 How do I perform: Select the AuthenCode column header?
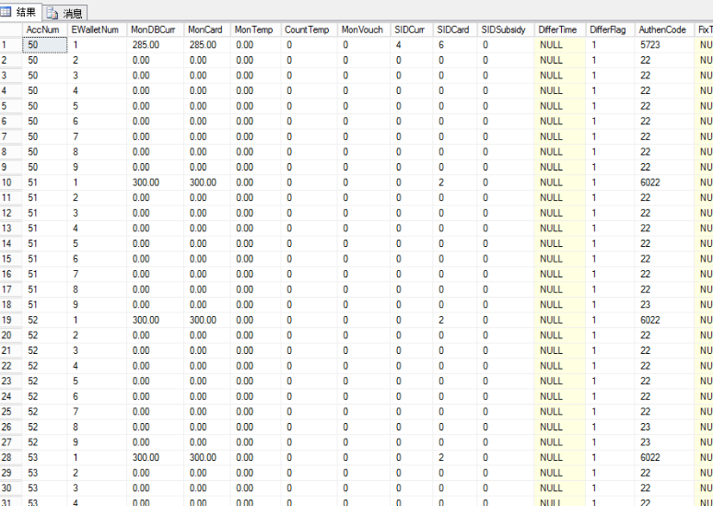662,29
